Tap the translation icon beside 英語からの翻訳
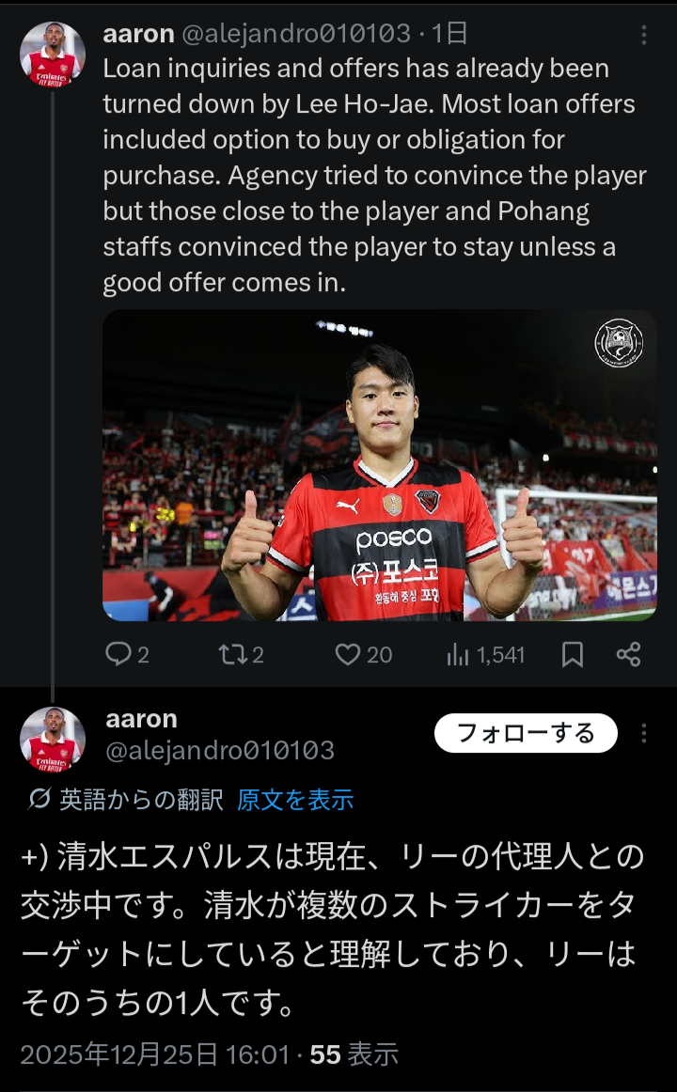This screenshot has height=1092, width=677. (39, 799)
